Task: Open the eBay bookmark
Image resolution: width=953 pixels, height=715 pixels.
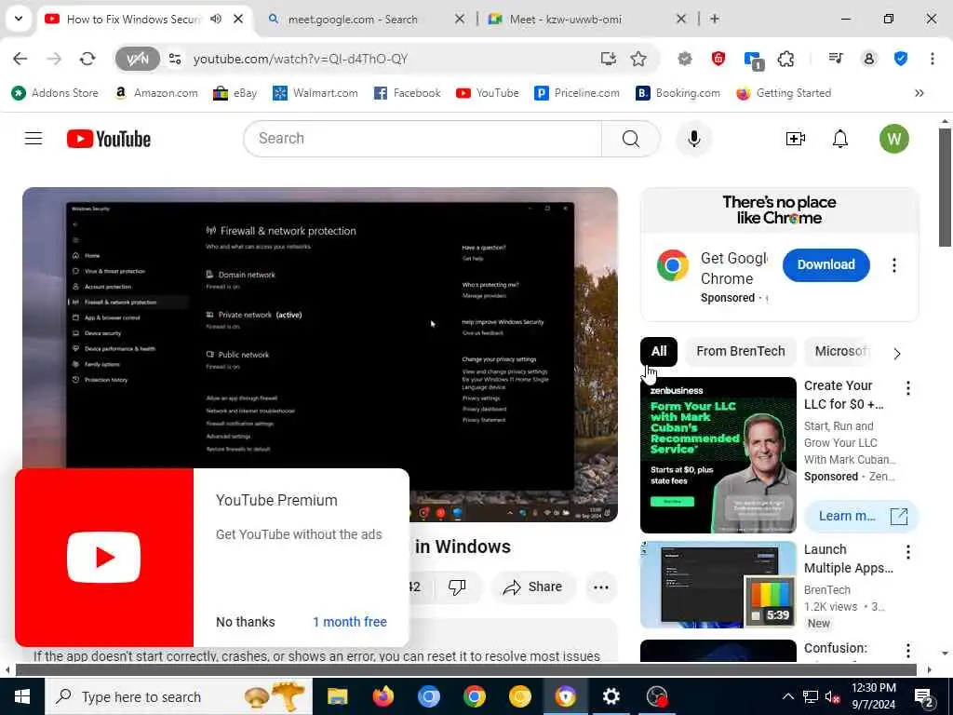Action: click(235, 93)
